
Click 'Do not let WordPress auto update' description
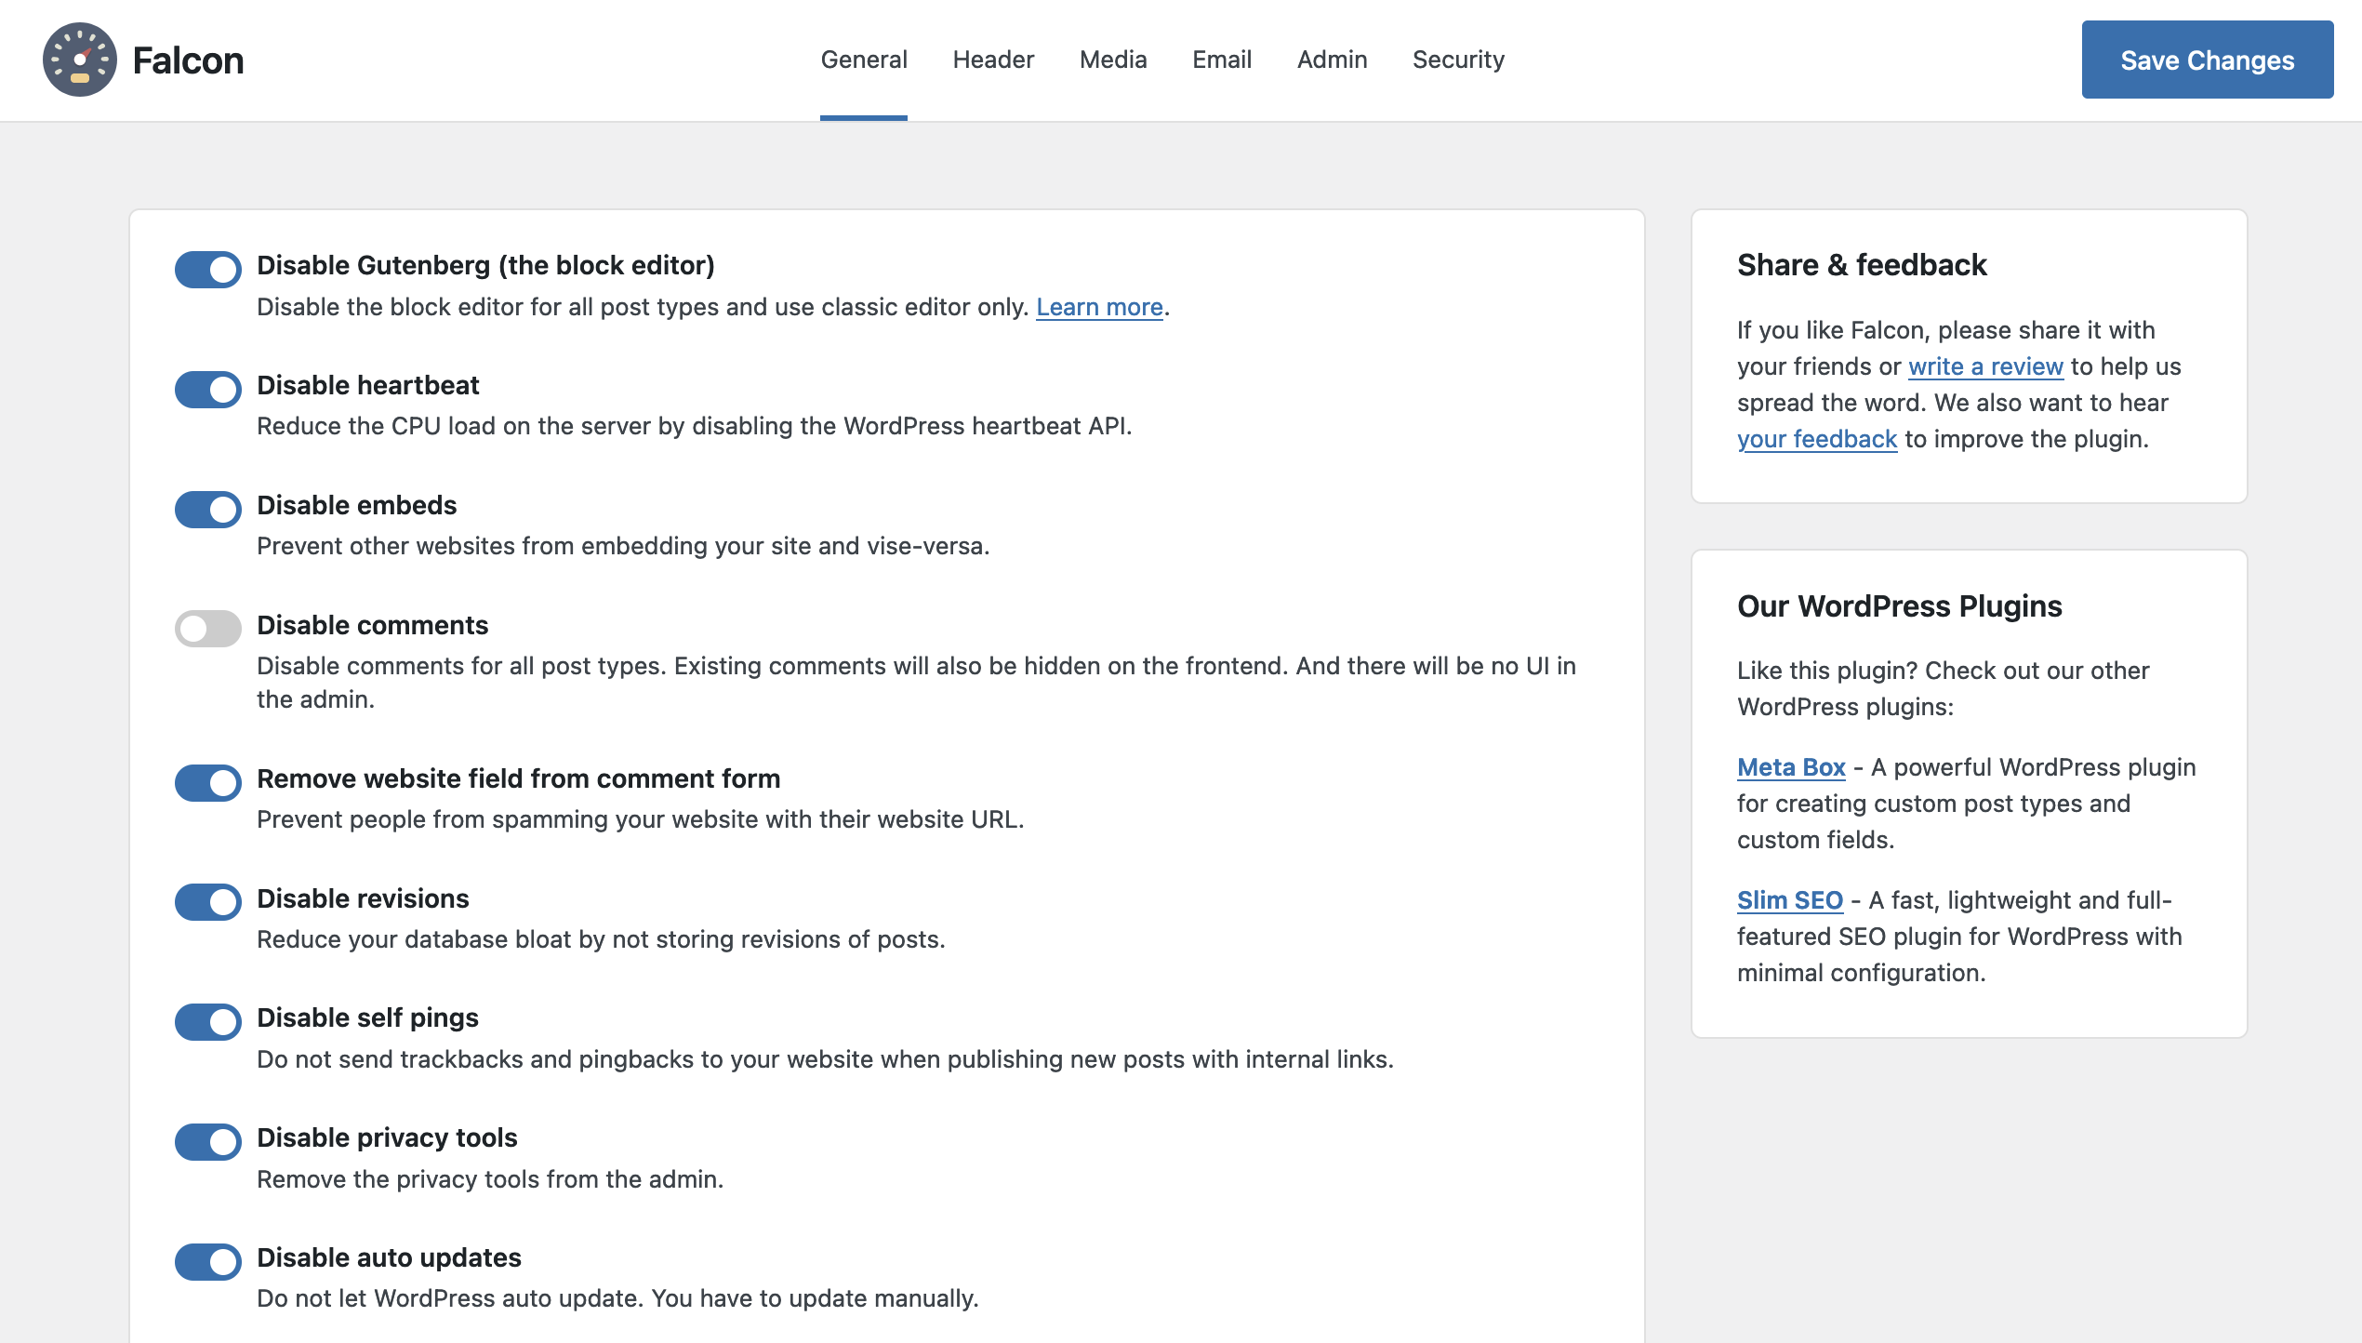pos(617,1298)
